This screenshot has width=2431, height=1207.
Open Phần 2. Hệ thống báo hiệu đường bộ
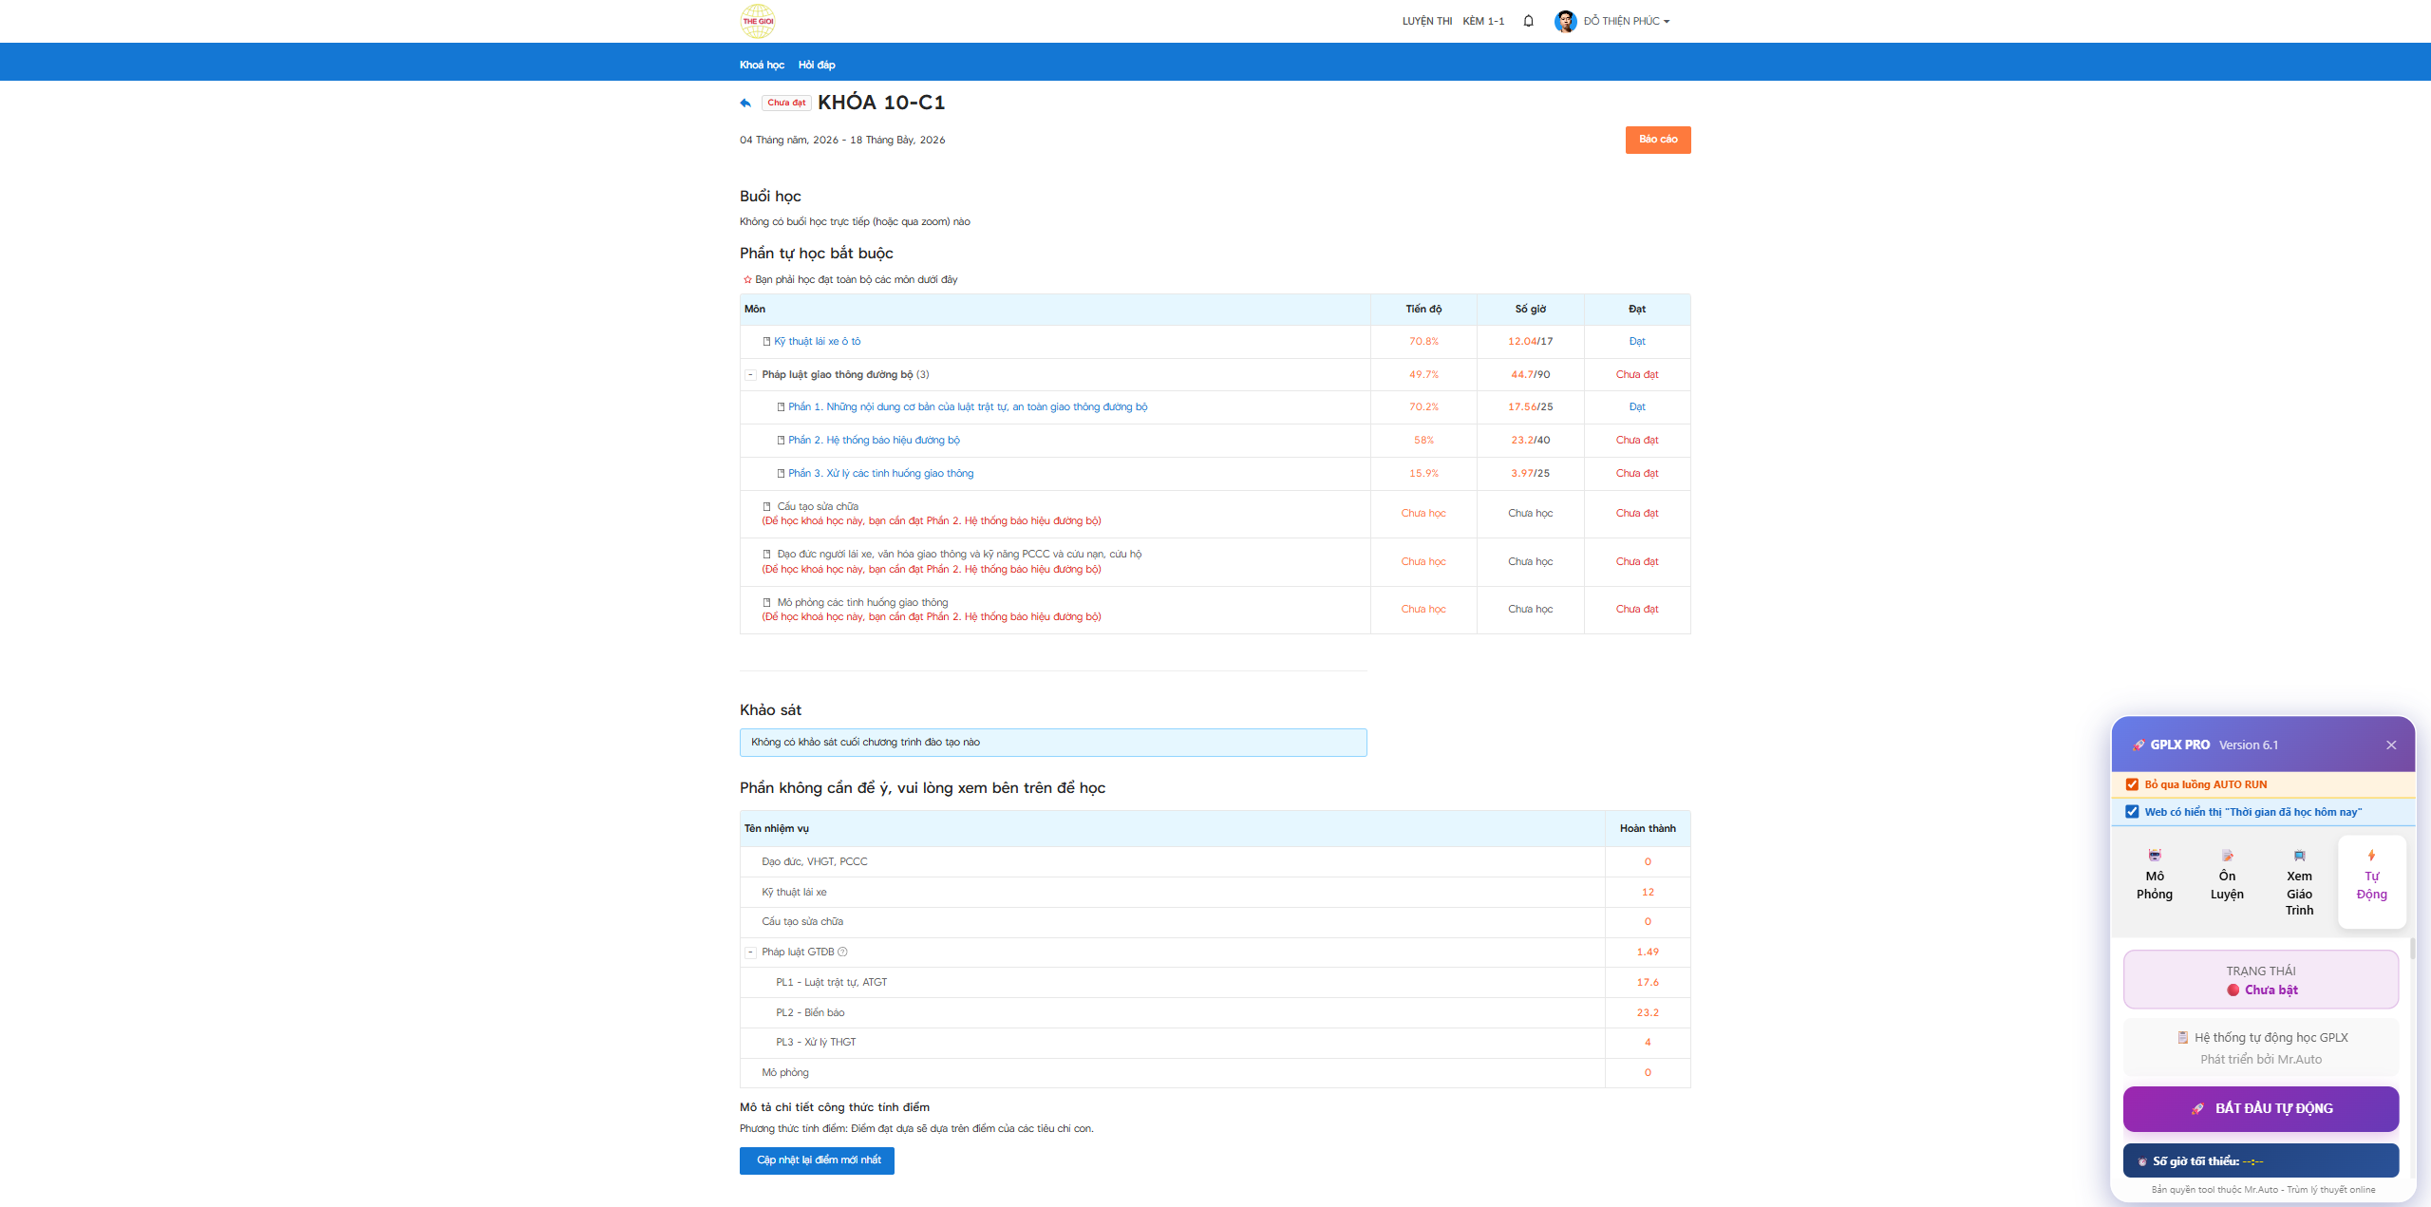click(x=874, y=440)
